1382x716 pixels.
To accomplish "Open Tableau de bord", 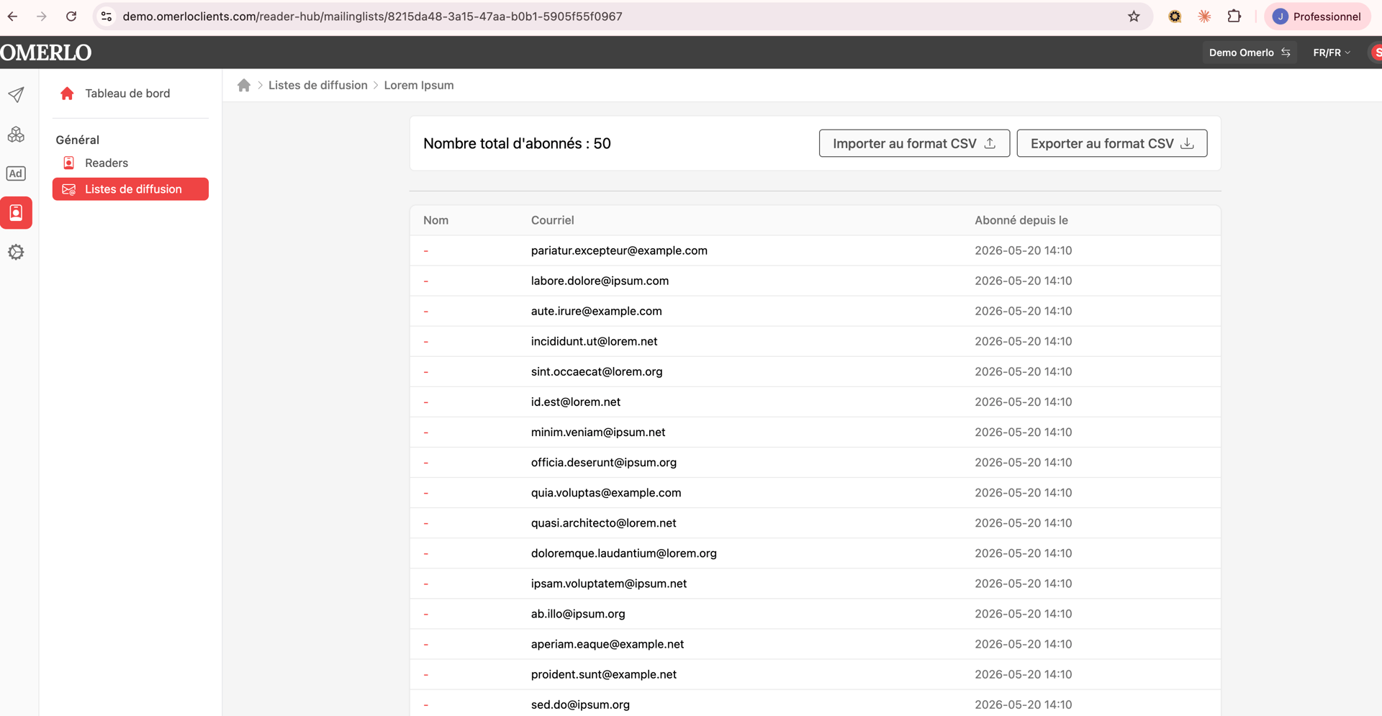I will point(127,93).
